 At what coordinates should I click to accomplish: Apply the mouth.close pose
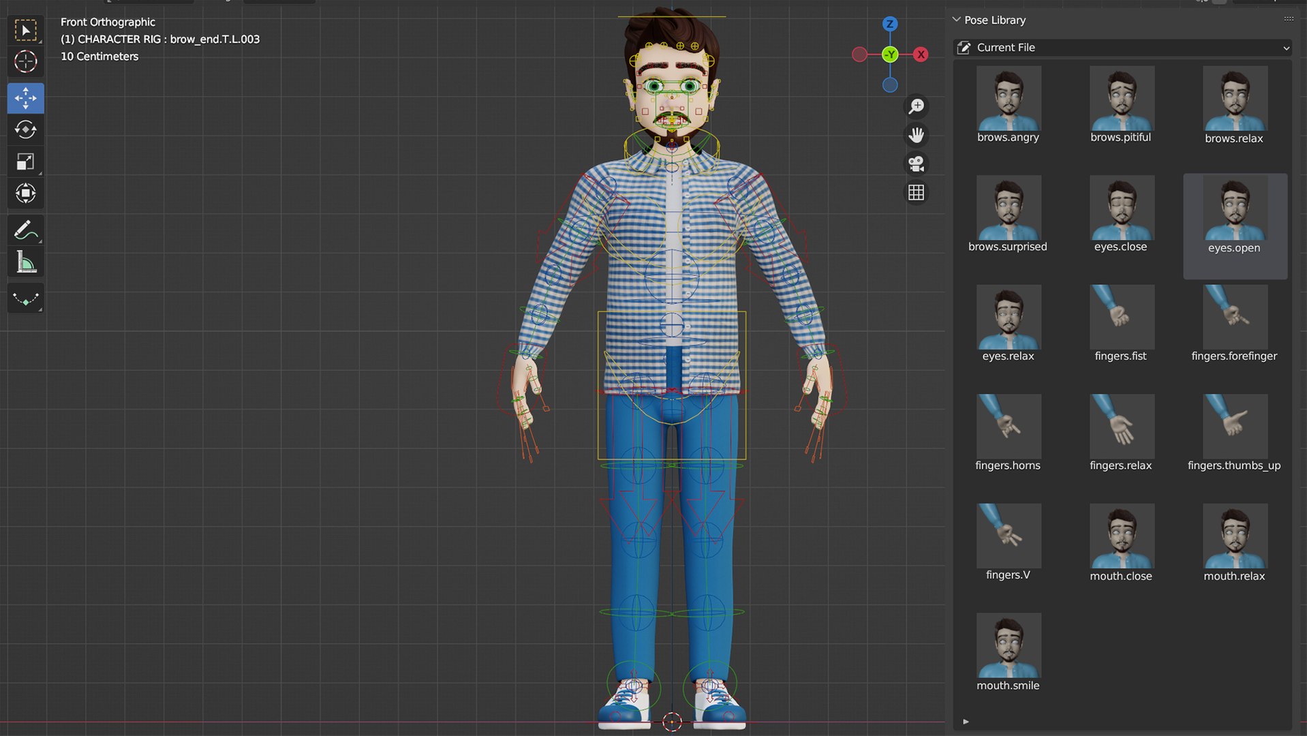pos(1122,543)
